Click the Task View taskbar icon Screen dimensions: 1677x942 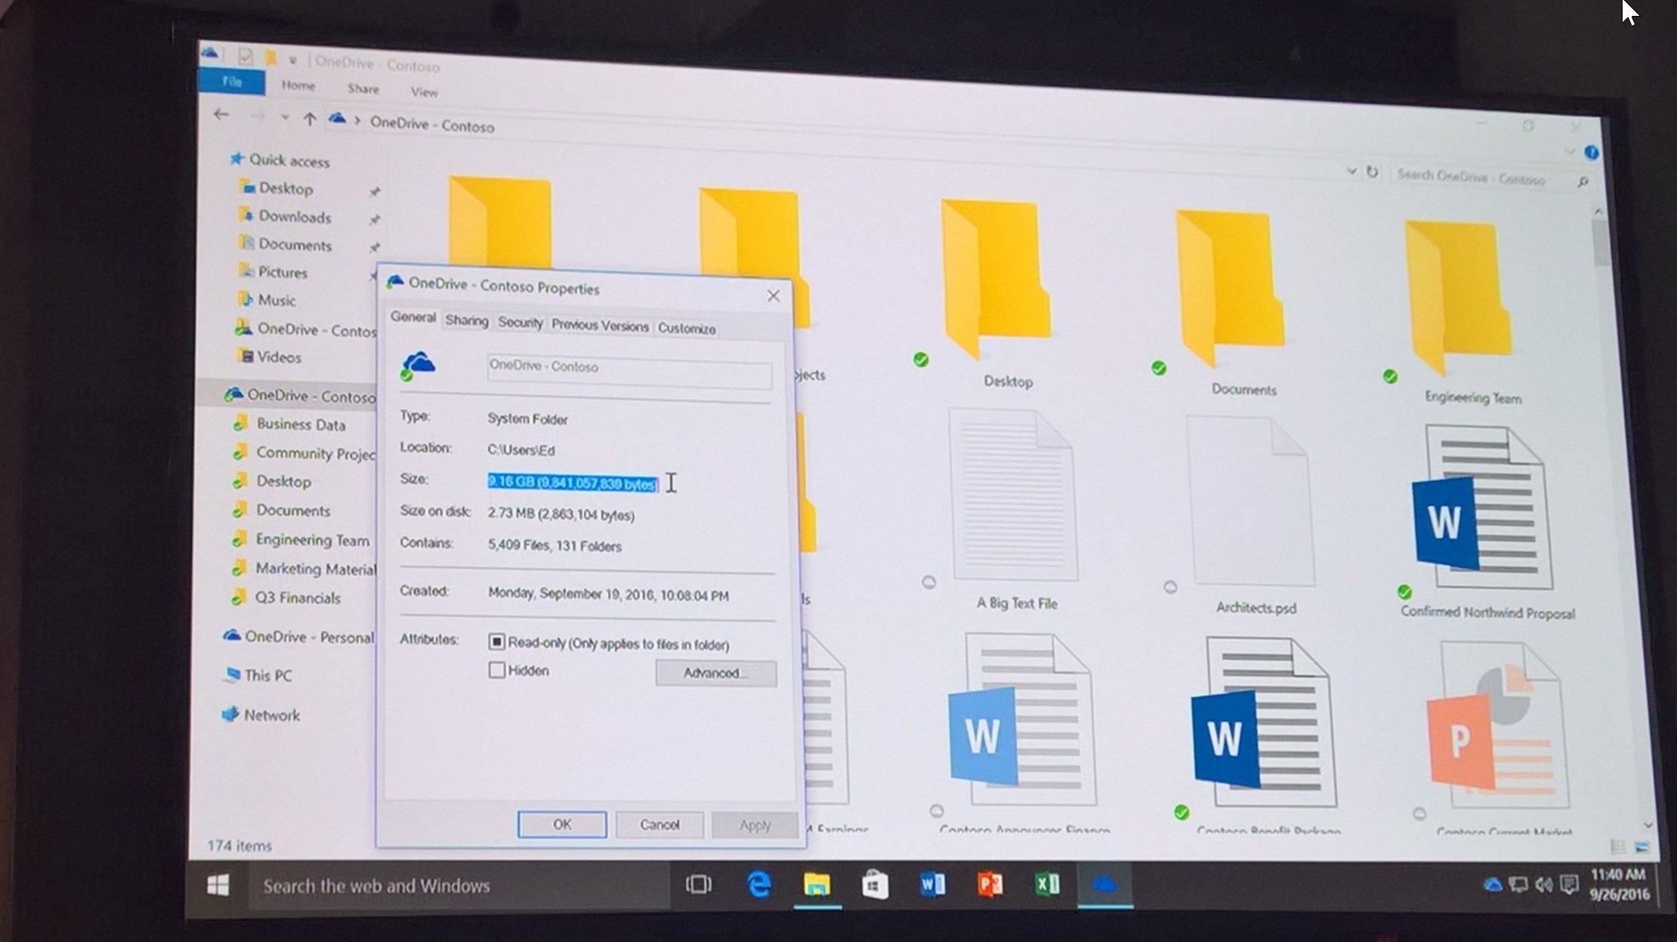[698, 884]
